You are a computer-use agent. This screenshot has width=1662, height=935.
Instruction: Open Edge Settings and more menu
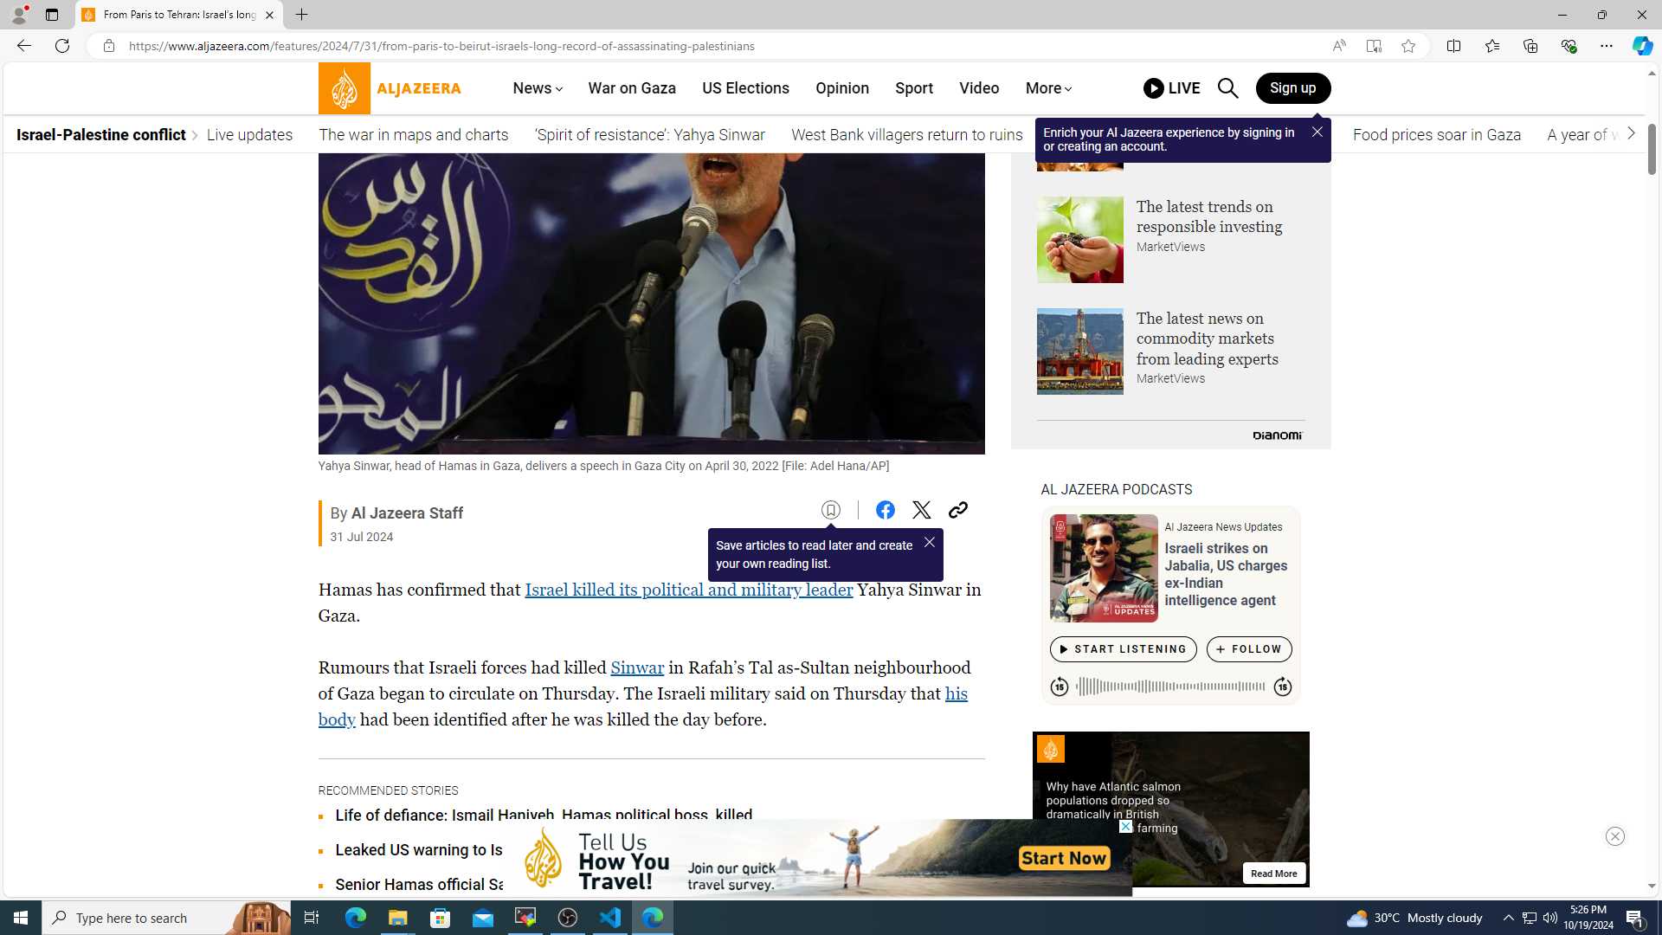click(1606, 46)
